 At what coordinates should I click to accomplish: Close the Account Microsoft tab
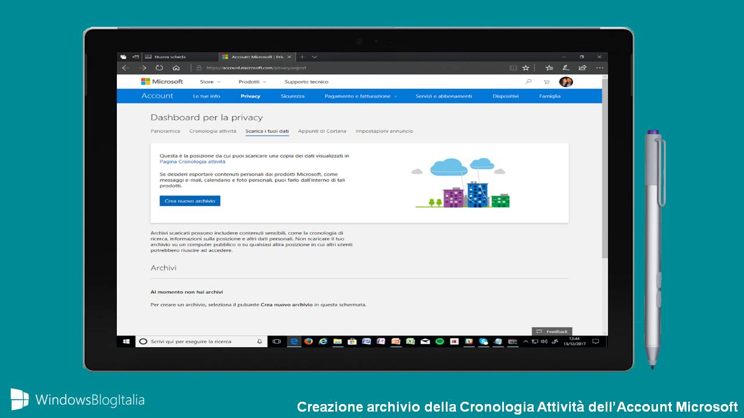[x=289, y=57]
